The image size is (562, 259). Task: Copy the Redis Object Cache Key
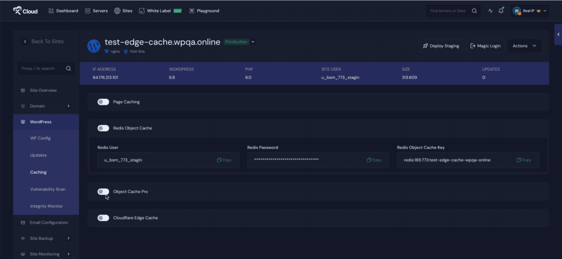point(524,160)
